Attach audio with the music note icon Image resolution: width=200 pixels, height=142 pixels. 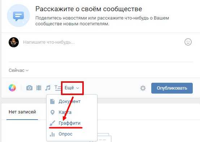[48, 88]
